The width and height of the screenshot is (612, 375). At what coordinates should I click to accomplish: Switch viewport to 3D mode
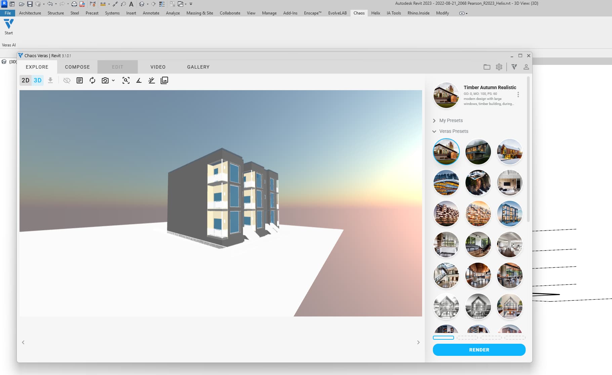(38, 80)
